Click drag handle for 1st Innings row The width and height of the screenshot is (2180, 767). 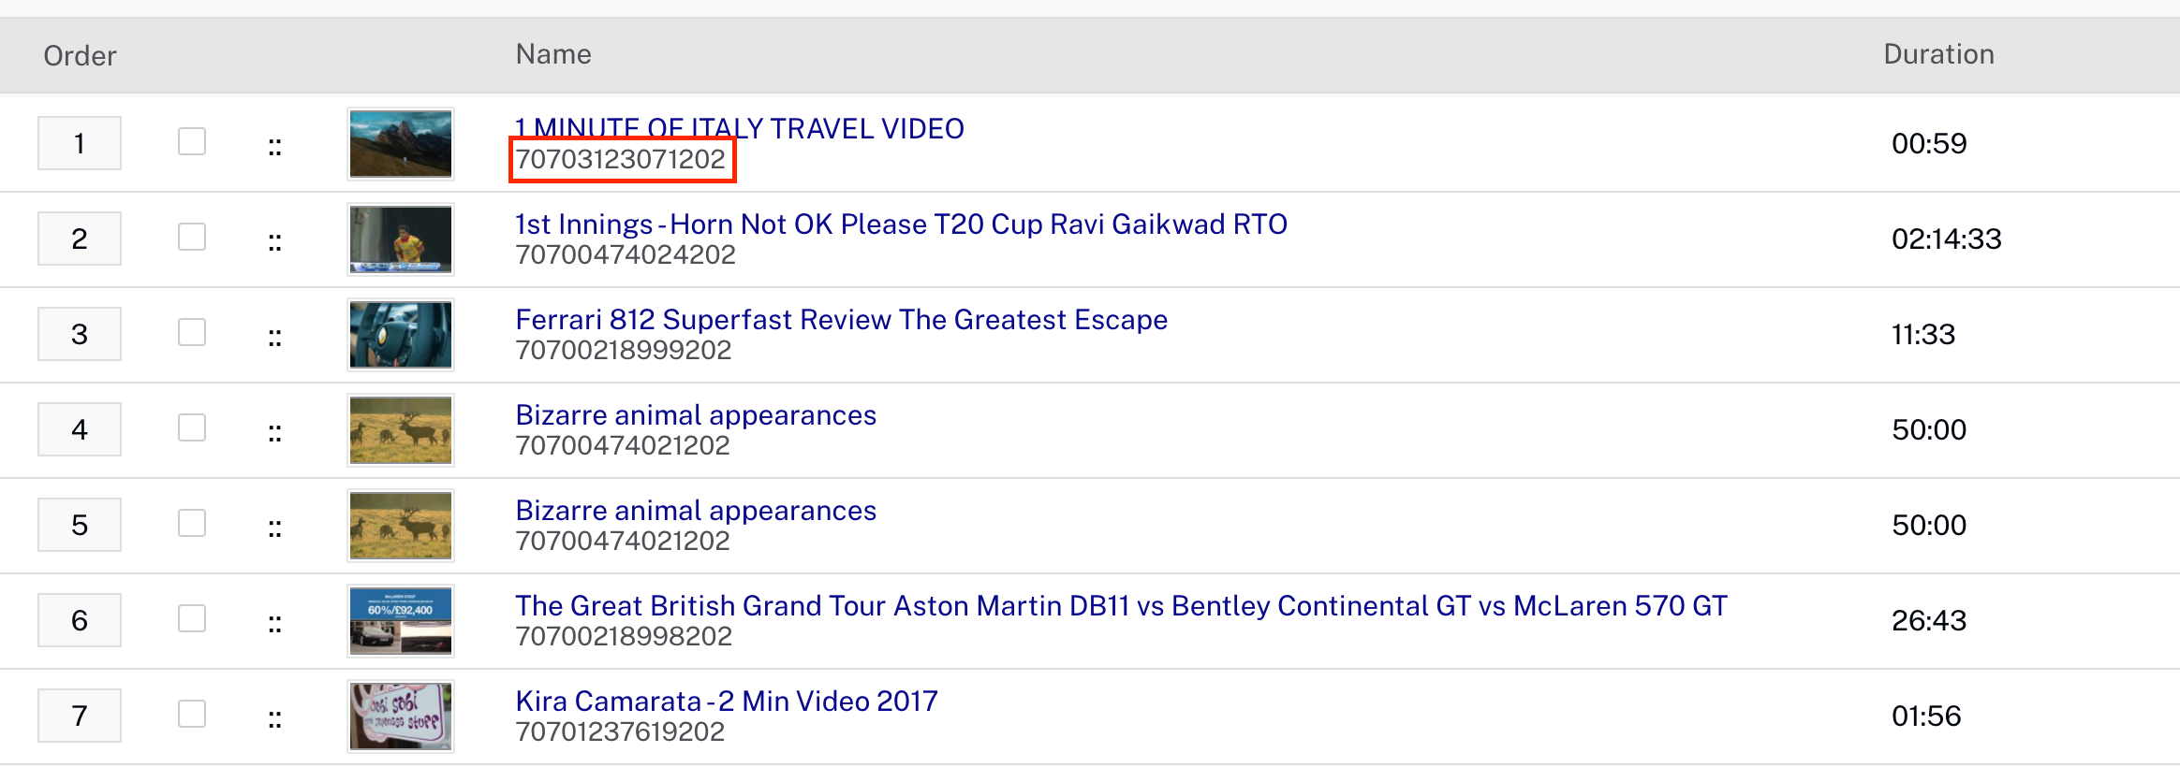point(274,242)
